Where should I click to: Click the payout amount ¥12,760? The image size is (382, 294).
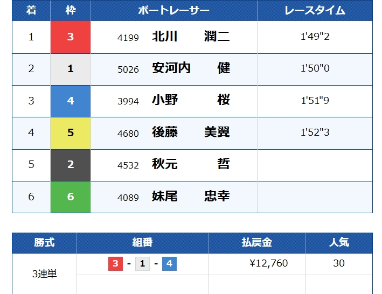[x=268, y=263]
